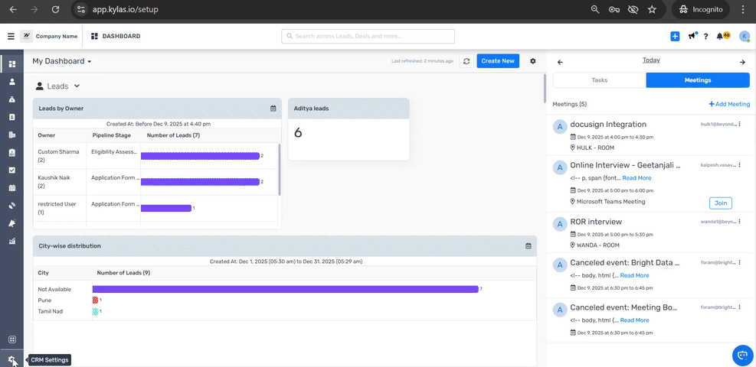
Task: Click the announcements megaphone icon
Action: (692, 36)
